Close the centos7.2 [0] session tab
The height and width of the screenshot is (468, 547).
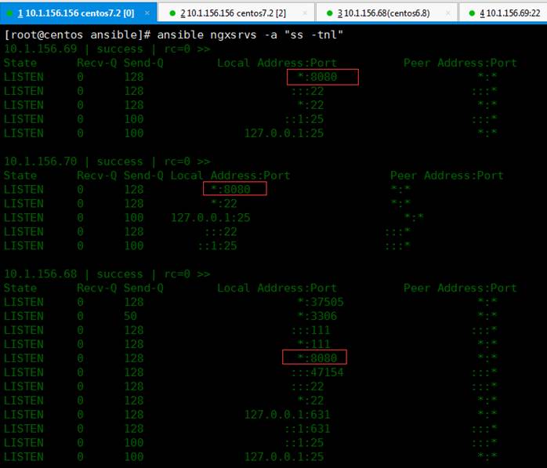(147, 13)
